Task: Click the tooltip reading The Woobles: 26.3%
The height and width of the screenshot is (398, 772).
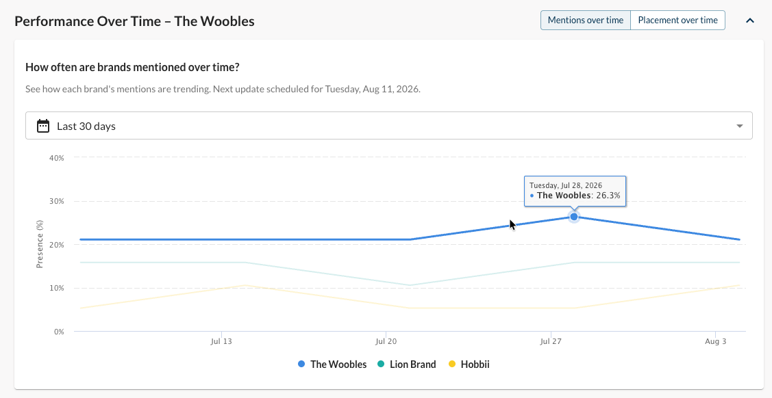Action: click(x=575, y=191)
